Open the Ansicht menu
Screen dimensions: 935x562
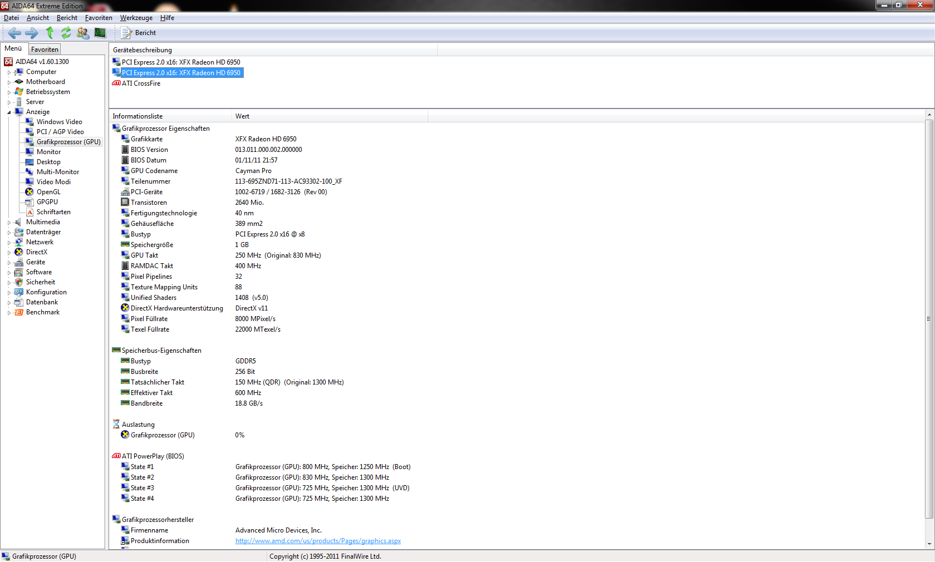point(38,18)
